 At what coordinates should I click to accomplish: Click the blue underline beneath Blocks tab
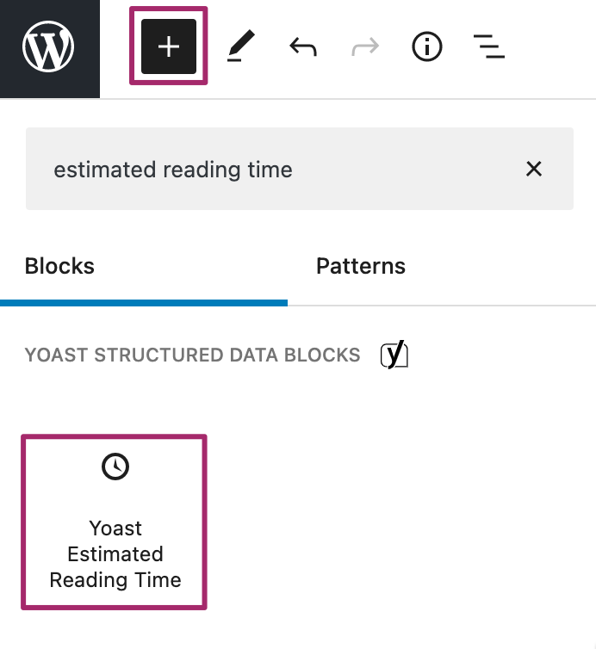click(144, 303)
